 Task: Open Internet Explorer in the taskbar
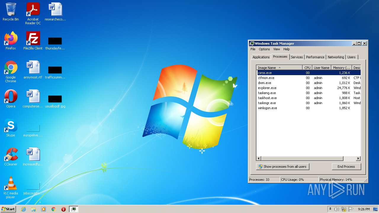pyautogui.click(x=24, y=209)
